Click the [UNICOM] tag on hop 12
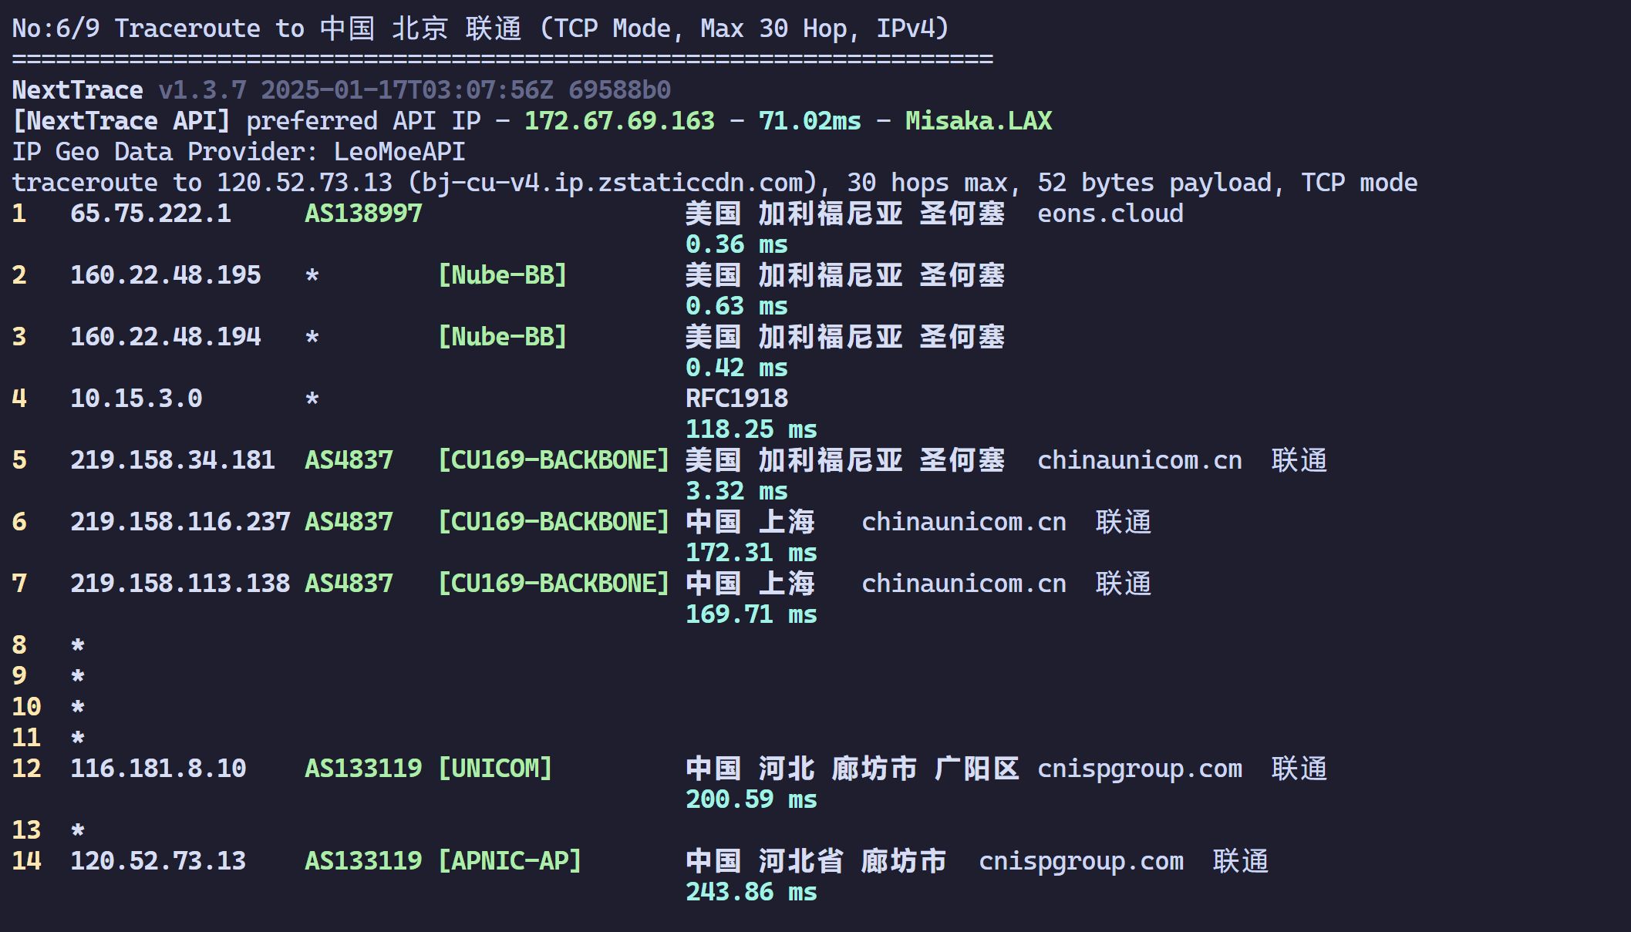This screenshot has height=932, width=1631. tap(494, 769)
